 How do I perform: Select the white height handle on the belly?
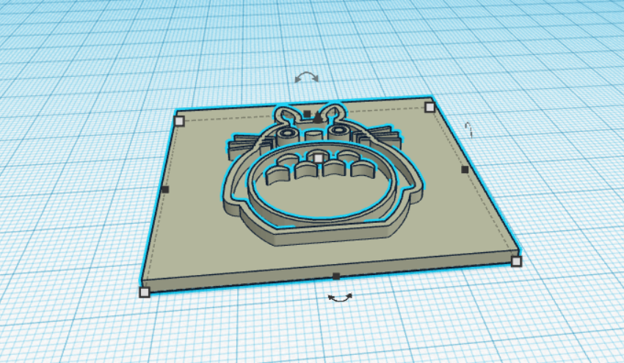click(x=317, y=157)
